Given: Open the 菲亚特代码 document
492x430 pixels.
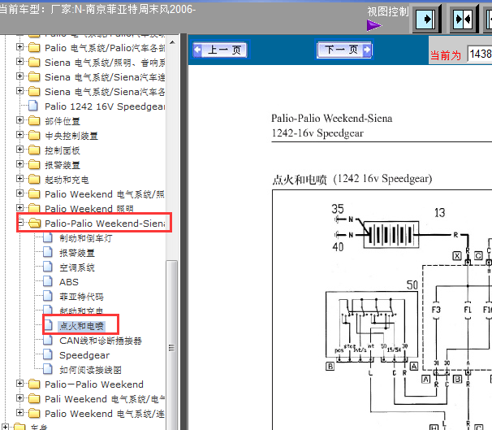Looking at the screenshot, I should (81, 297).
